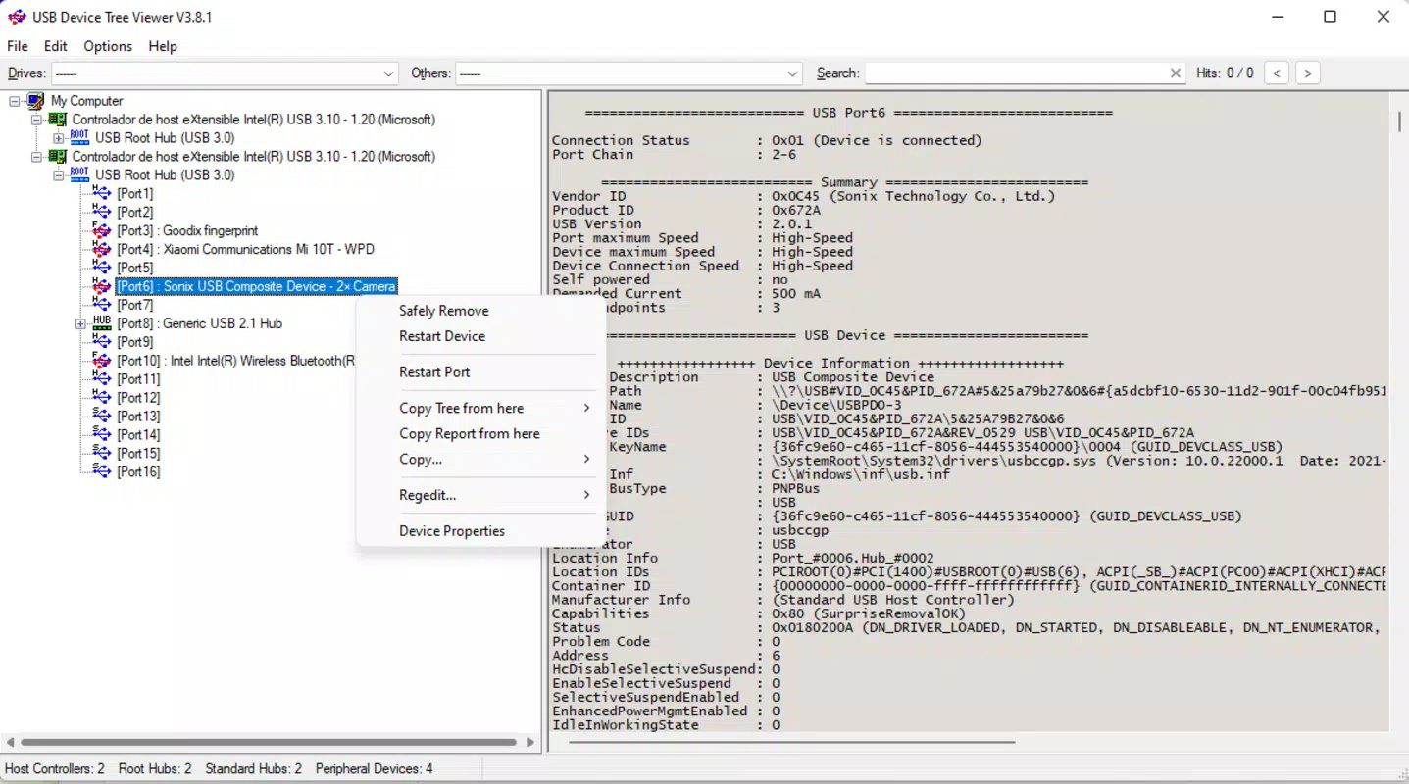Image resolution: width=1409 pixels, height=784 pixels.
Task: Go to the previous search hit
Action: [1276, 73]
